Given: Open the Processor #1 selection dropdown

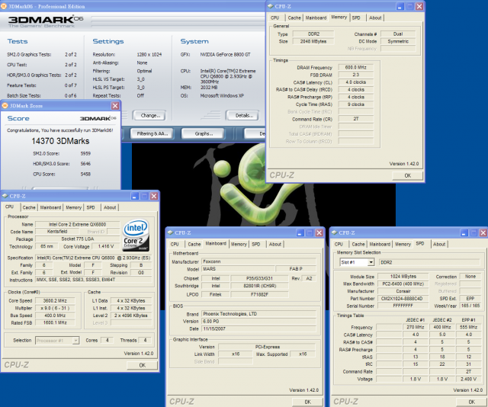Looking at the screenshot, I should tap(75, 341).
